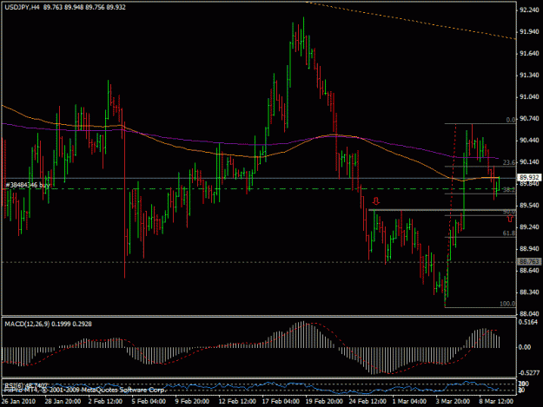The width and height of the screenshot is (543, 407).
Task: Select Fibonacci level label 0.0
Action: pyautogui.click(x=511, y=120)
